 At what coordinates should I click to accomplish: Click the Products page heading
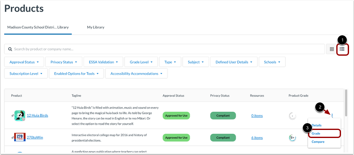(x=24, y=9)
